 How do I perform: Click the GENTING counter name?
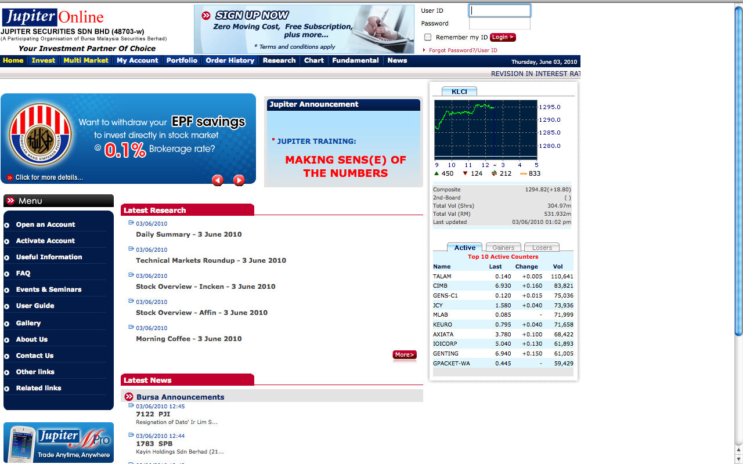click(x=446, y=354)
